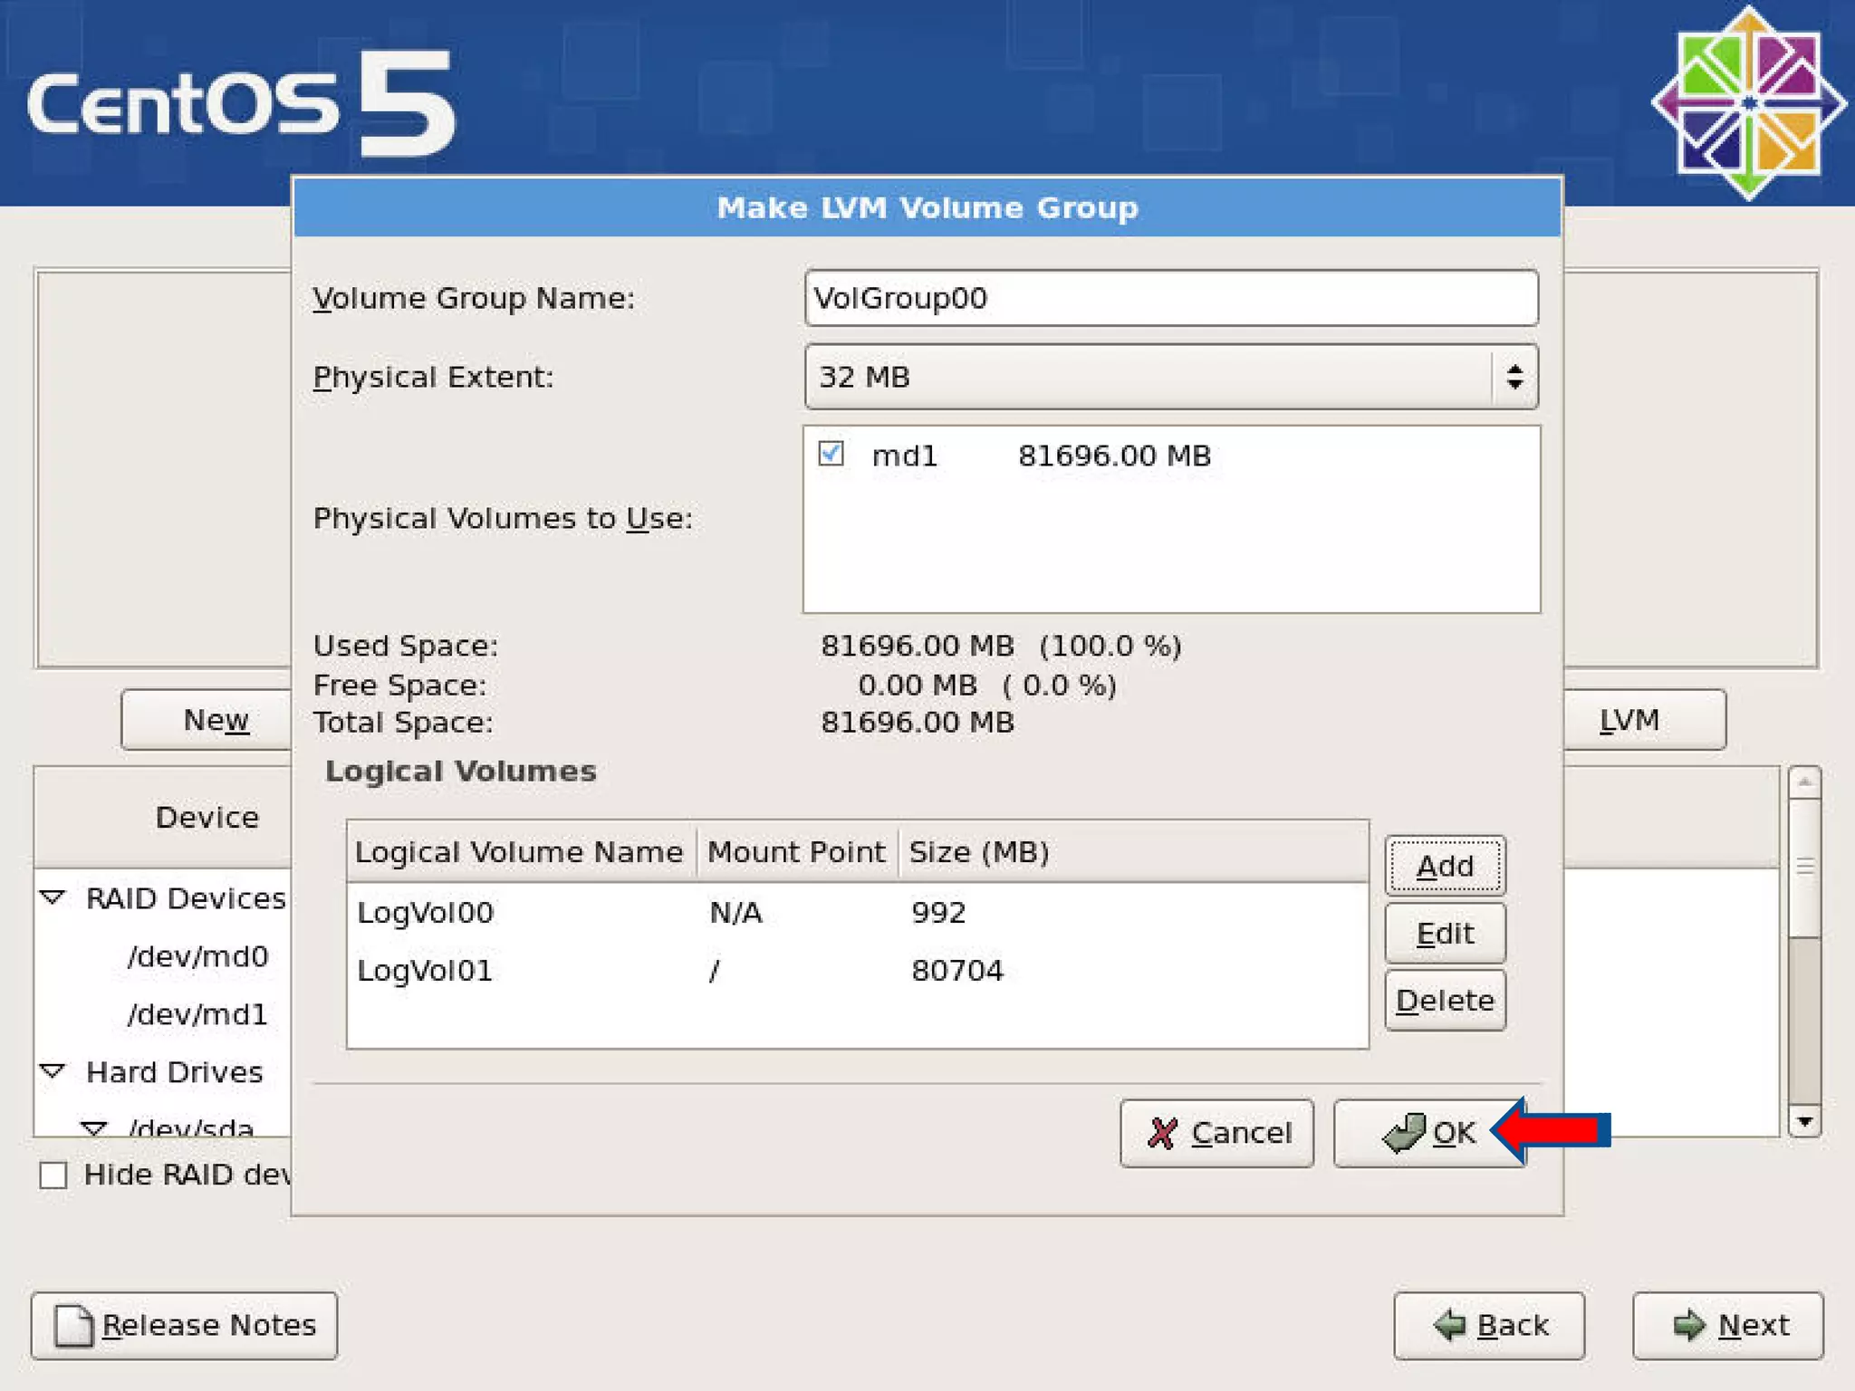Image resolution: width=1855 pixels, height=1391 pixels.
Task: Collapse the Hard Drives tree node
Action: (53, 1071)
